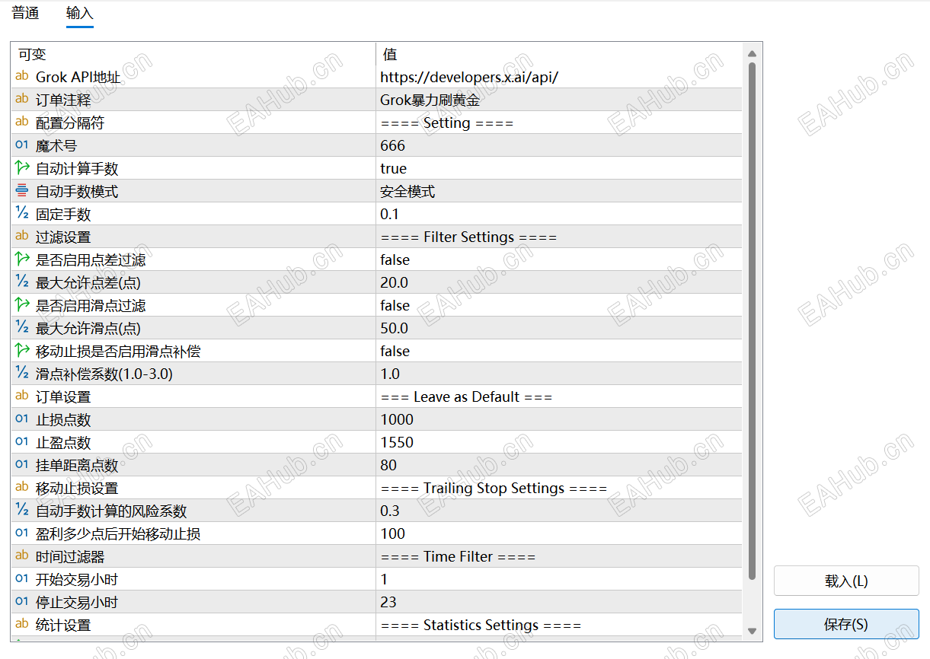Click the integer icon beside 开始交易小时
This screenshot has height=659, width=930.
pos(21,578)
